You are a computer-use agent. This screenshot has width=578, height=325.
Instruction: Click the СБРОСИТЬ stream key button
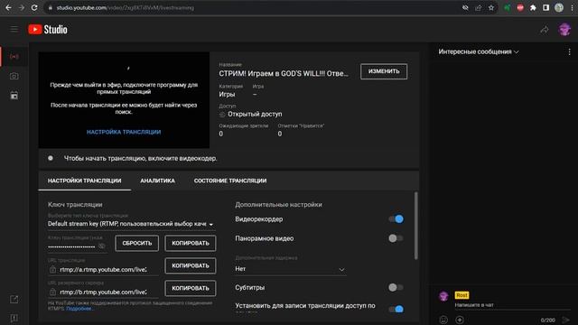[136, 243]
